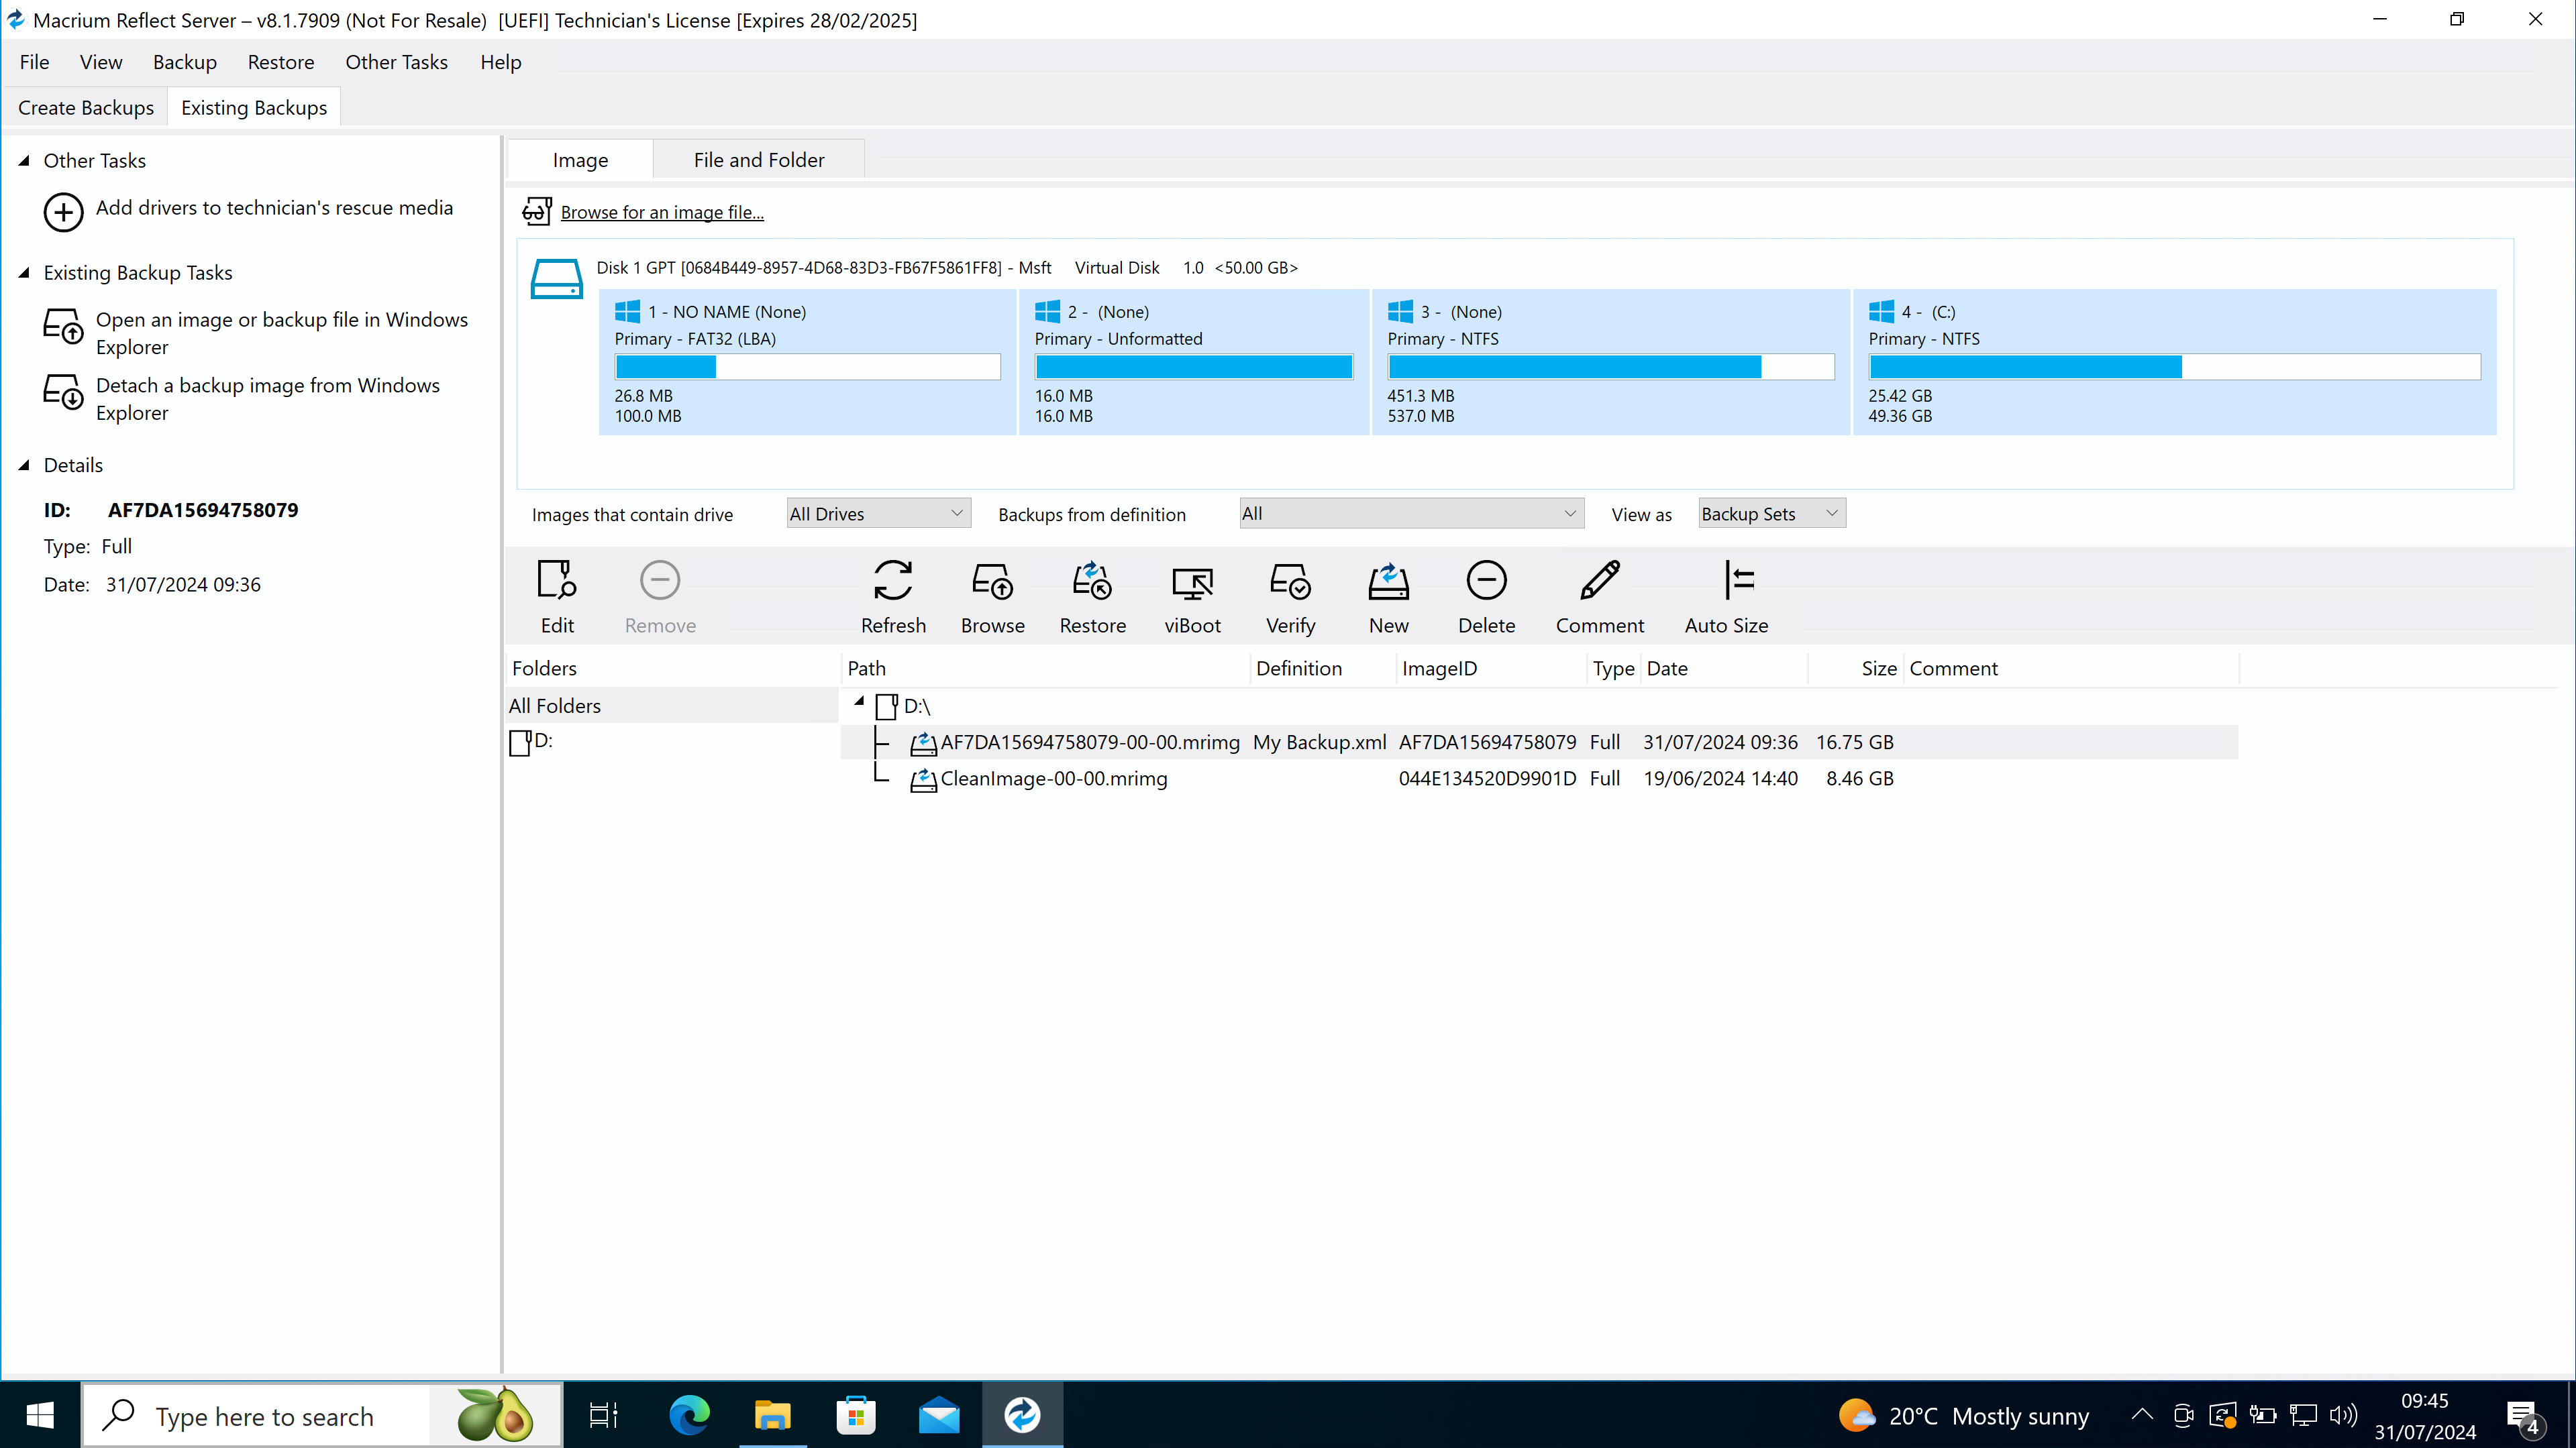Click 'Add drivers to technician's rescue media'
This screenshot has width=2576, height=1448.
click(274, 208)
